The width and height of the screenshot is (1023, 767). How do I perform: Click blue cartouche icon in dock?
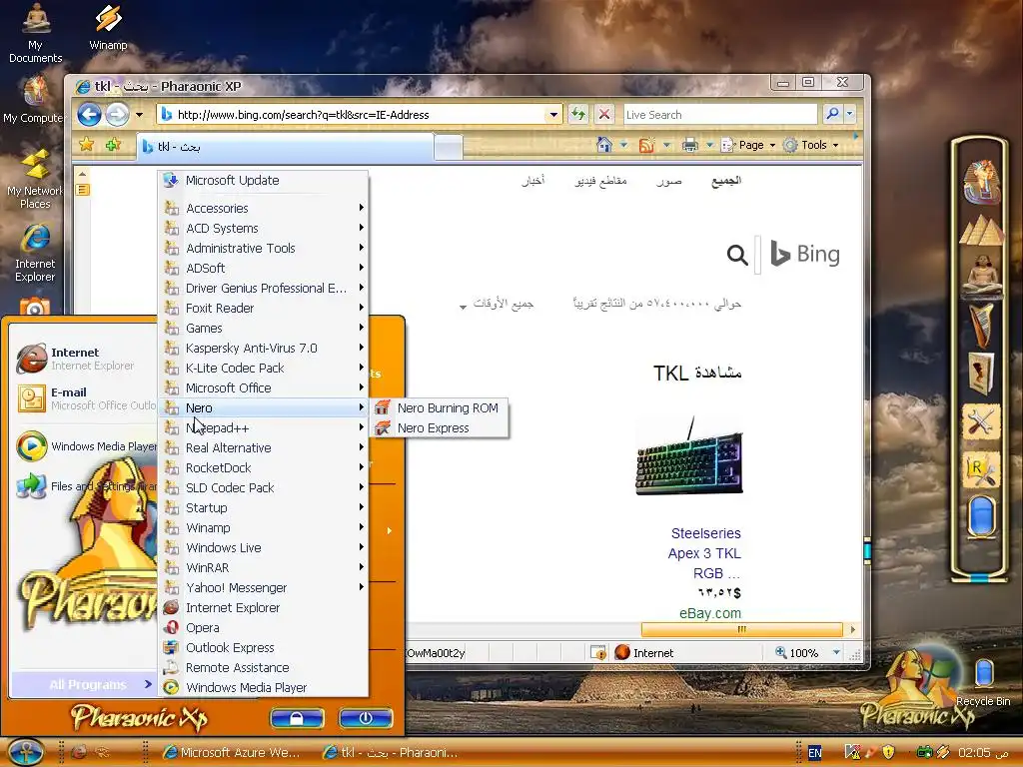pyautogui.click(x=981, y=516)
